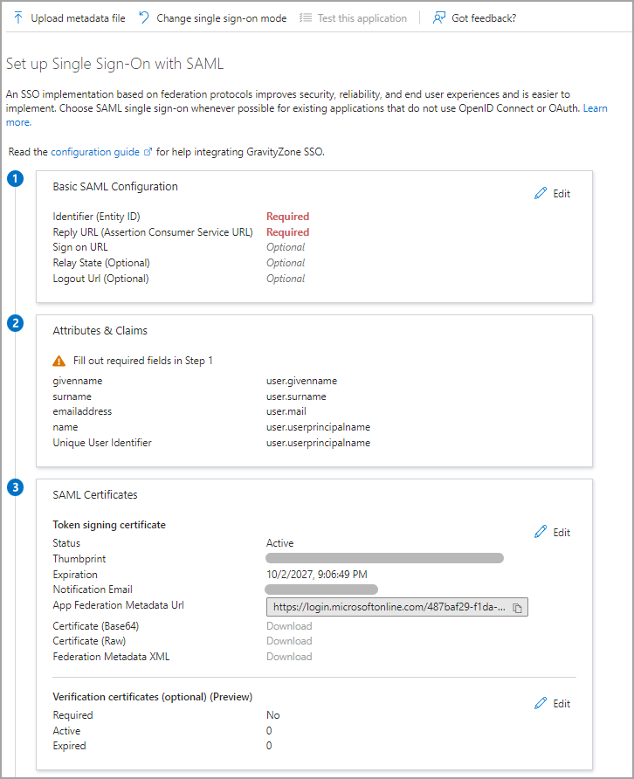Click the Unique User Identifier claim

click(102, 443)
